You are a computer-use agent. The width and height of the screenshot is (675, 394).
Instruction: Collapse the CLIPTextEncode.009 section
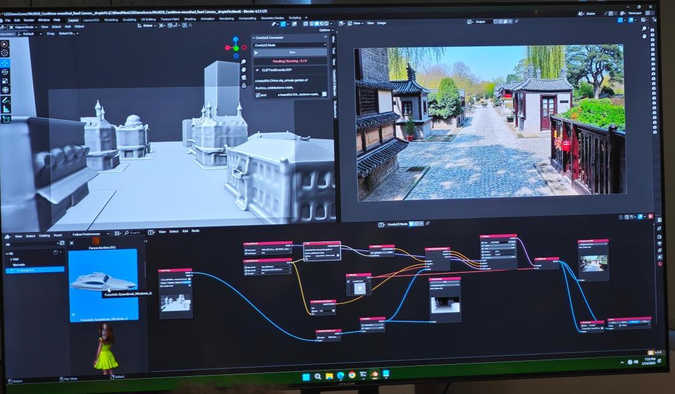click(257, 70)
